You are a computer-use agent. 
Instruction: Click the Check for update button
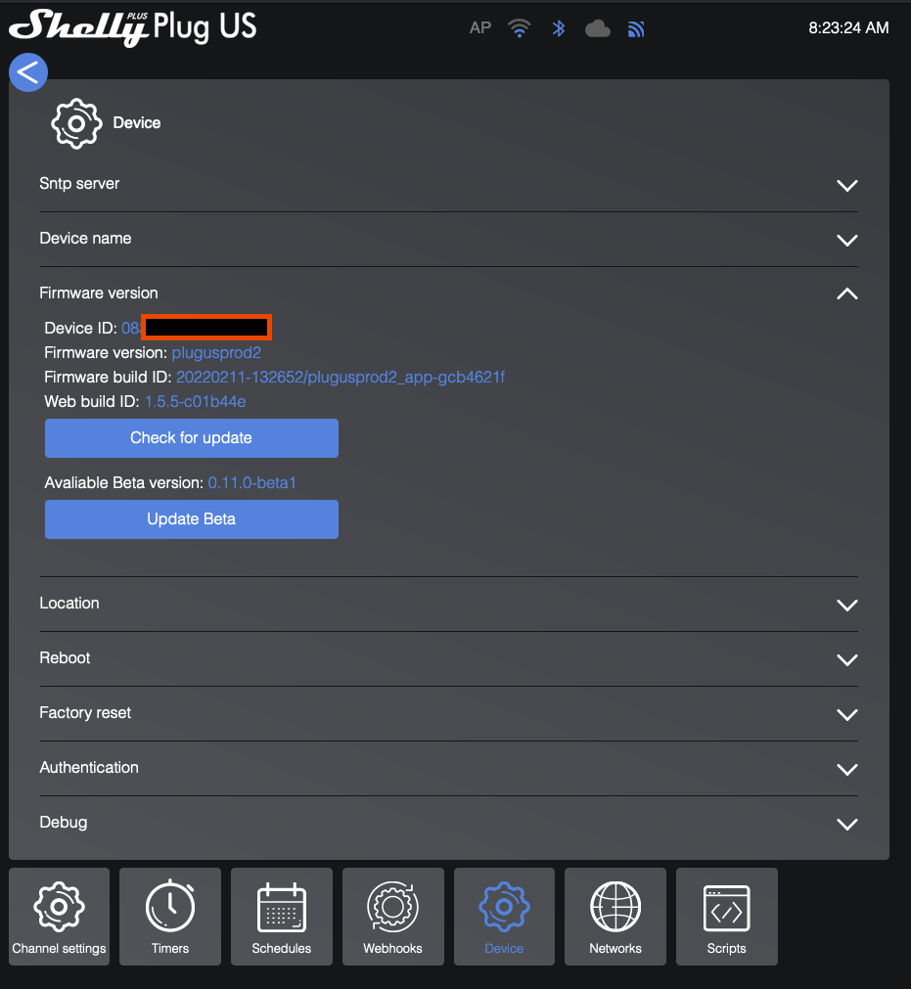pos(191,438)
